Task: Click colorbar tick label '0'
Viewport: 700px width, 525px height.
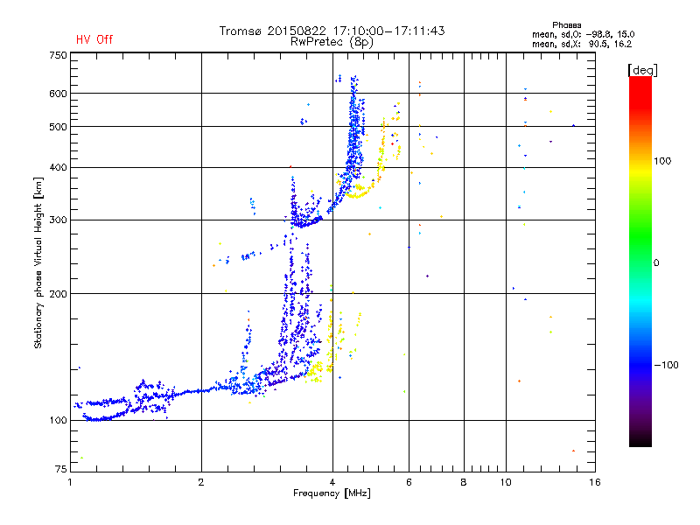Action: (x=656, y=263)
